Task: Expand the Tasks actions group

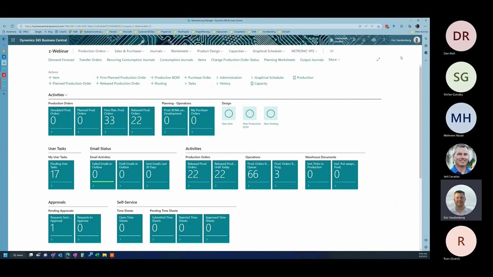Action: [190, 83]
